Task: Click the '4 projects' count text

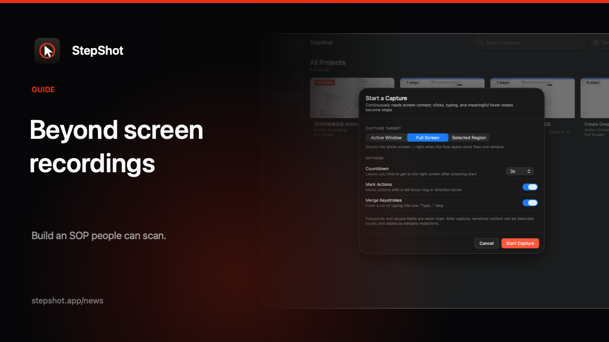Action: pos(319,70)
